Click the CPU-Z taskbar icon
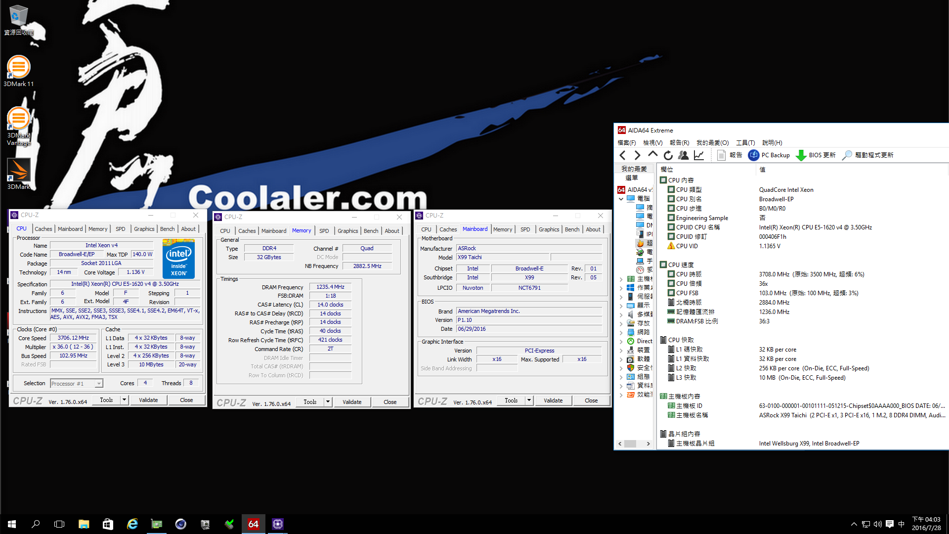Image resolution: width=949 pixels, height=534 pixels. click(x=278, y=524)
